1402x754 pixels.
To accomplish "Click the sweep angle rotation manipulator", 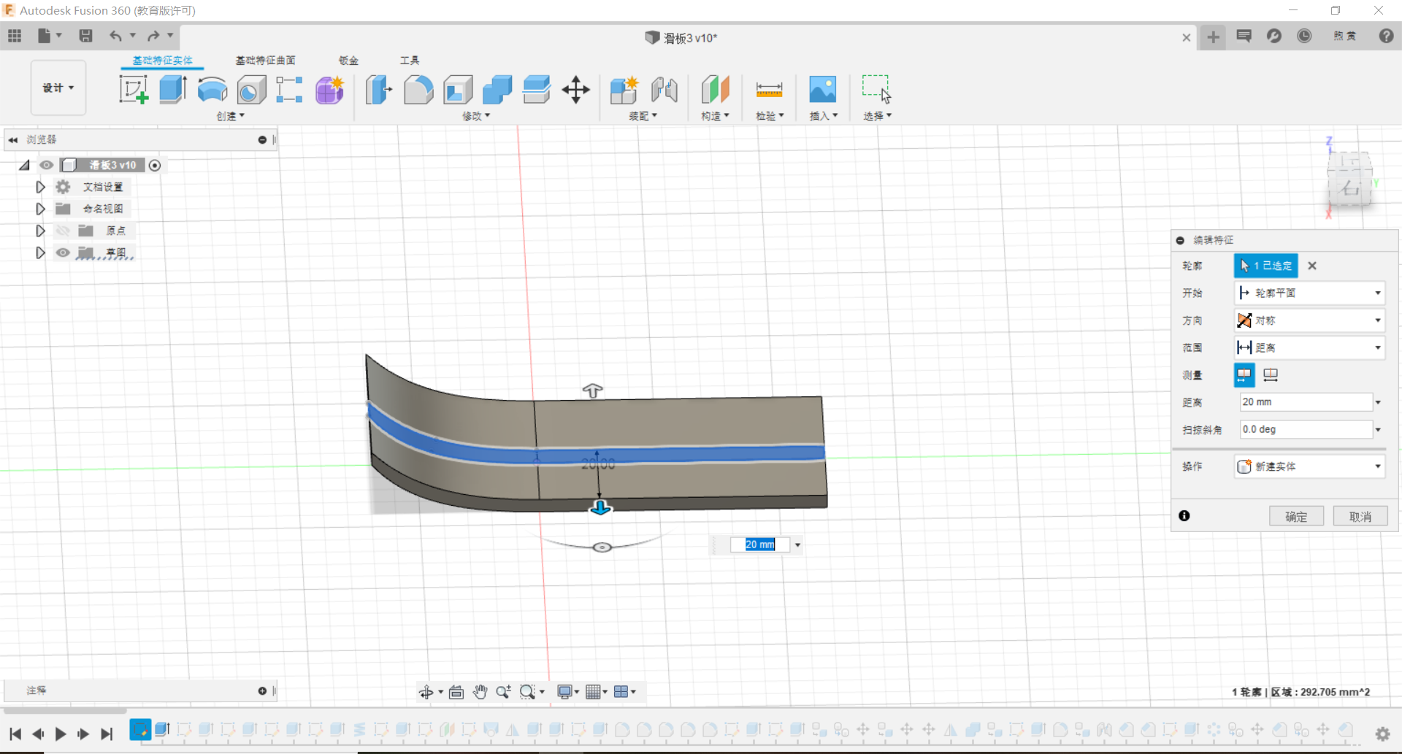I will point(602,547).
